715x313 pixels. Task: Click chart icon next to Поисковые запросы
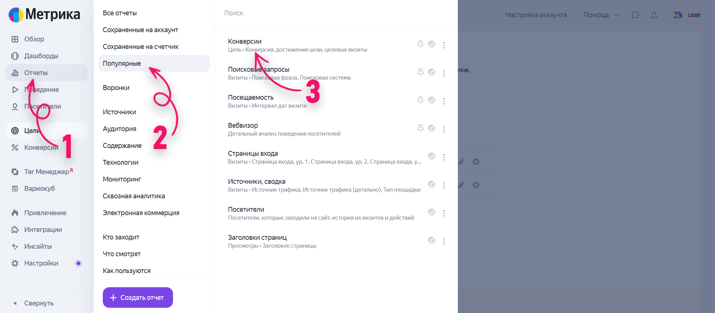tap(432, 72)
